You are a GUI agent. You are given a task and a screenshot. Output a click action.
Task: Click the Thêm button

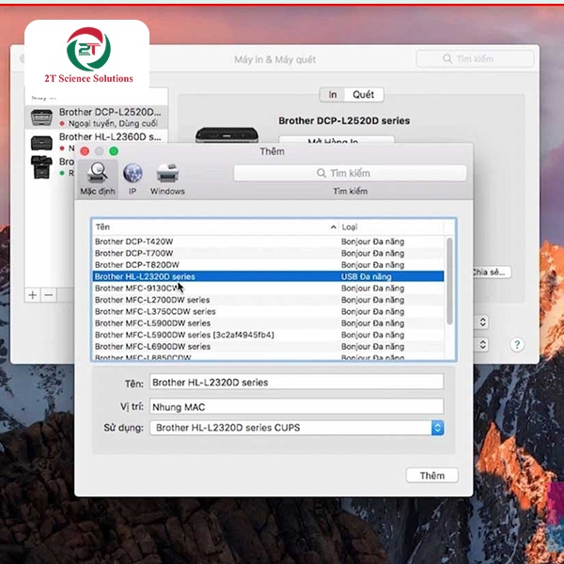coord(431,476)
